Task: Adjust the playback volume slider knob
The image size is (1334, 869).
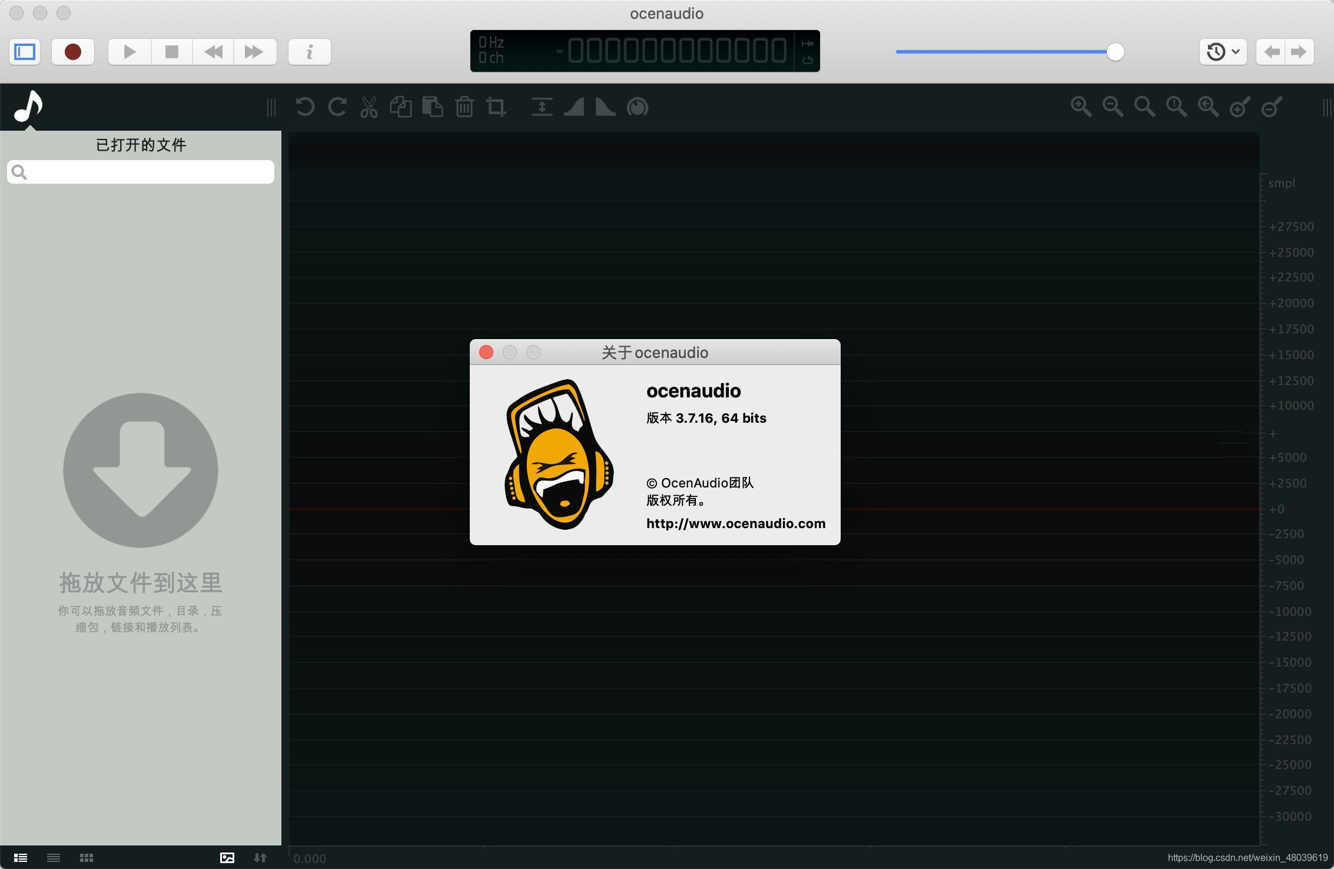Action: click(1115, 52)
